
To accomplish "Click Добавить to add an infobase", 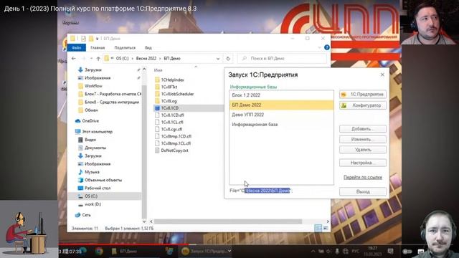I will point(363,129).
